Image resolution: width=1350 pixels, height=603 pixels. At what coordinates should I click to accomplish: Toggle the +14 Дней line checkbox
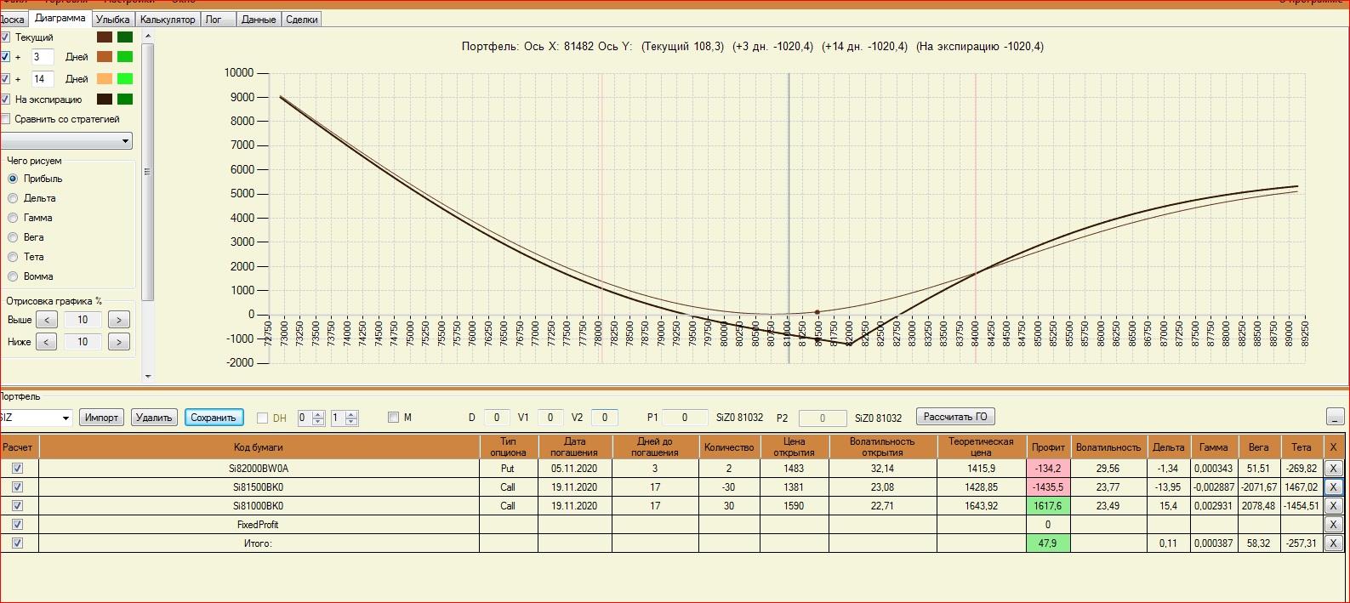click(x=5, y=79)
